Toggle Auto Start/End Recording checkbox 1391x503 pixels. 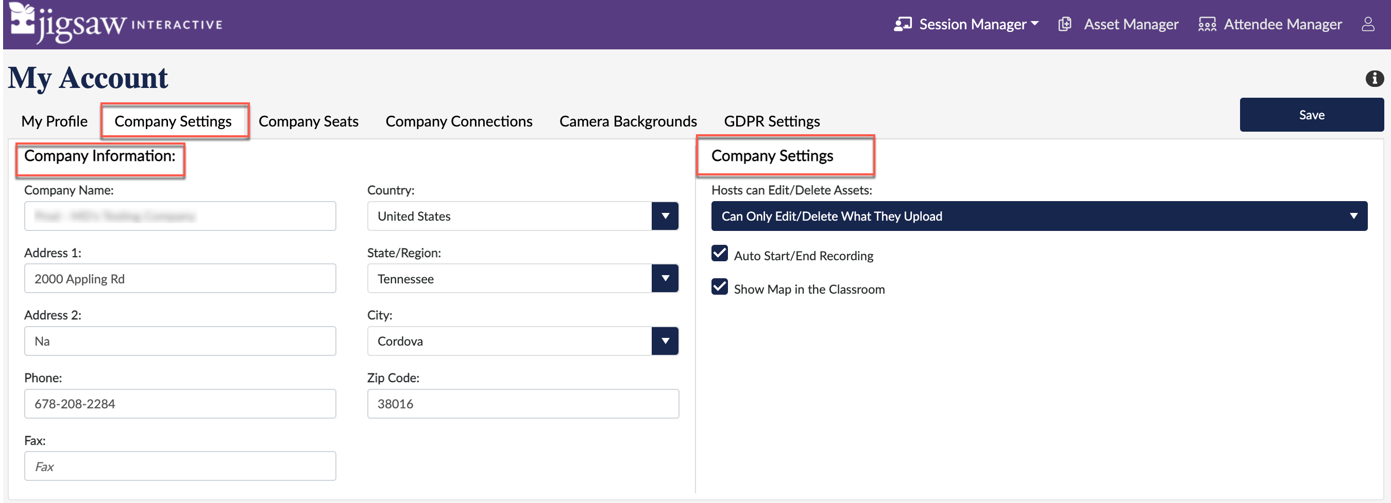[x=719, y=254]
